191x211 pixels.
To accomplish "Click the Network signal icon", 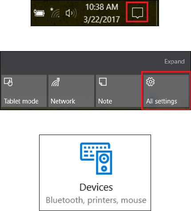I will click(x=56, y=82).
